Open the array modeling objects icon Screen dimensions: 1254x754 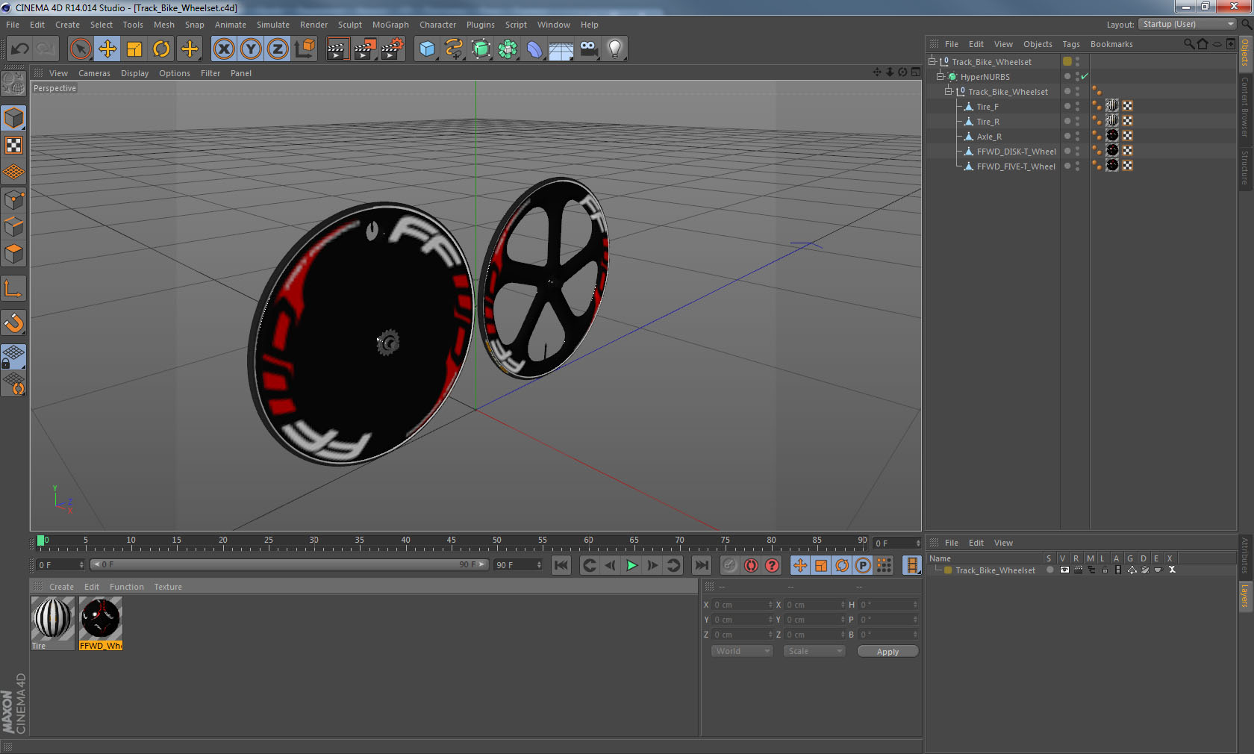point(508,49)
